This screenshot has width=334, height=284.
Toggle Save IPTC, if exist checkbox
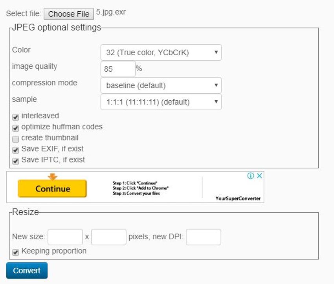pyautogui.click(x=16, y=161)
